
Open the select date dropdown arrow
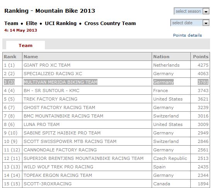[x=206, y=23]
